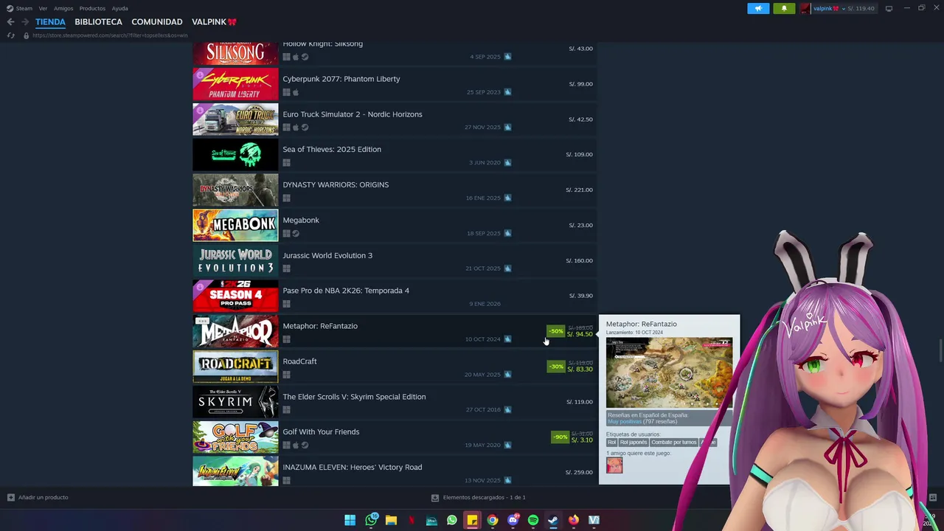The width and height of the screenshot is (944, 531).
Task: Reload the store page
Action: coord(10,35)
